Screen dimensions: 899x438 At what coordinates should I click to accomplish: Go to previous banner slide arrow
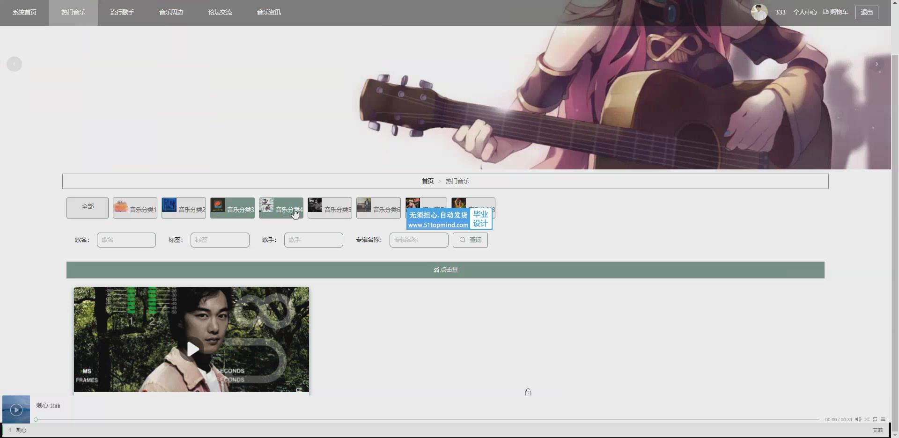(x=14, y=64)
